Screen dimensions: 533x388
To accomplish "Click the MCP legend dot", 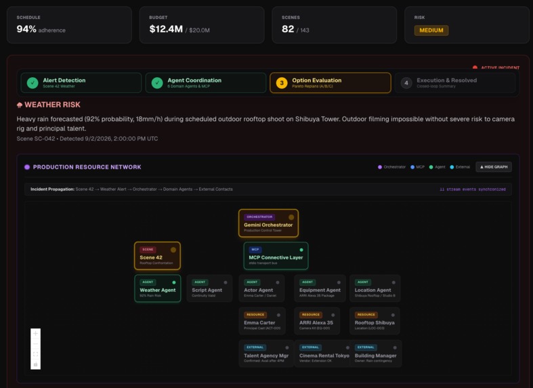I will pyautogui.click(x=412, y=167).
